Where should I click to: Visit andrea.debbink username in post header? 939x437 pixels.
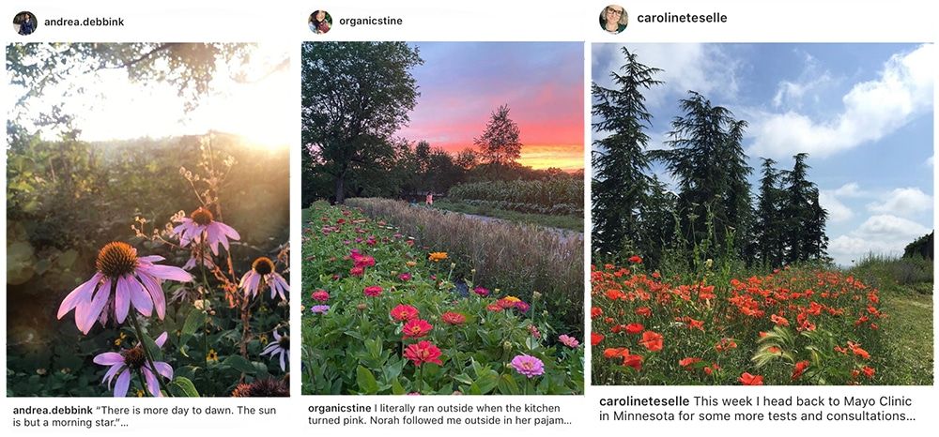pyautogui.click(x=85, y=23)
